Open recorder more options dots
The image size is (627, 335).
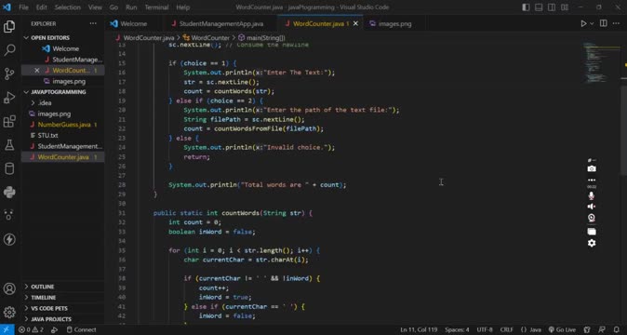(x=592, y=180)
